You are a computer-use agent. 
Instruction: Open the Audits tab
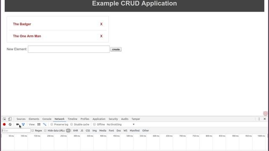coord(124,119)
